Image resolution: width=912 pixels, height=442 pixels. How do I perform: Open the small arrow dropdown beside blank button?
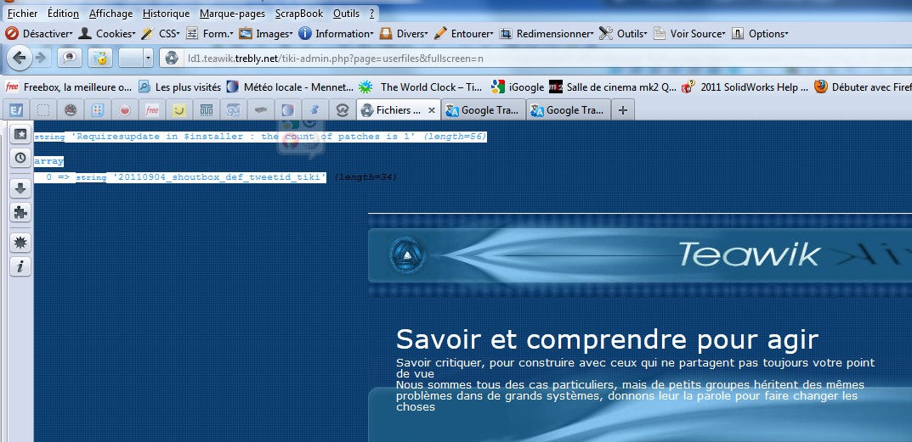click(x=148, y=58)
